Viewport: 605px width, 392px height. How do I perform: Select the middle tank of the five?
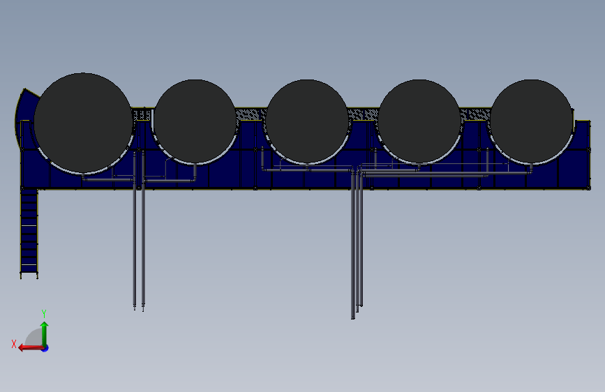pos(307,121)
